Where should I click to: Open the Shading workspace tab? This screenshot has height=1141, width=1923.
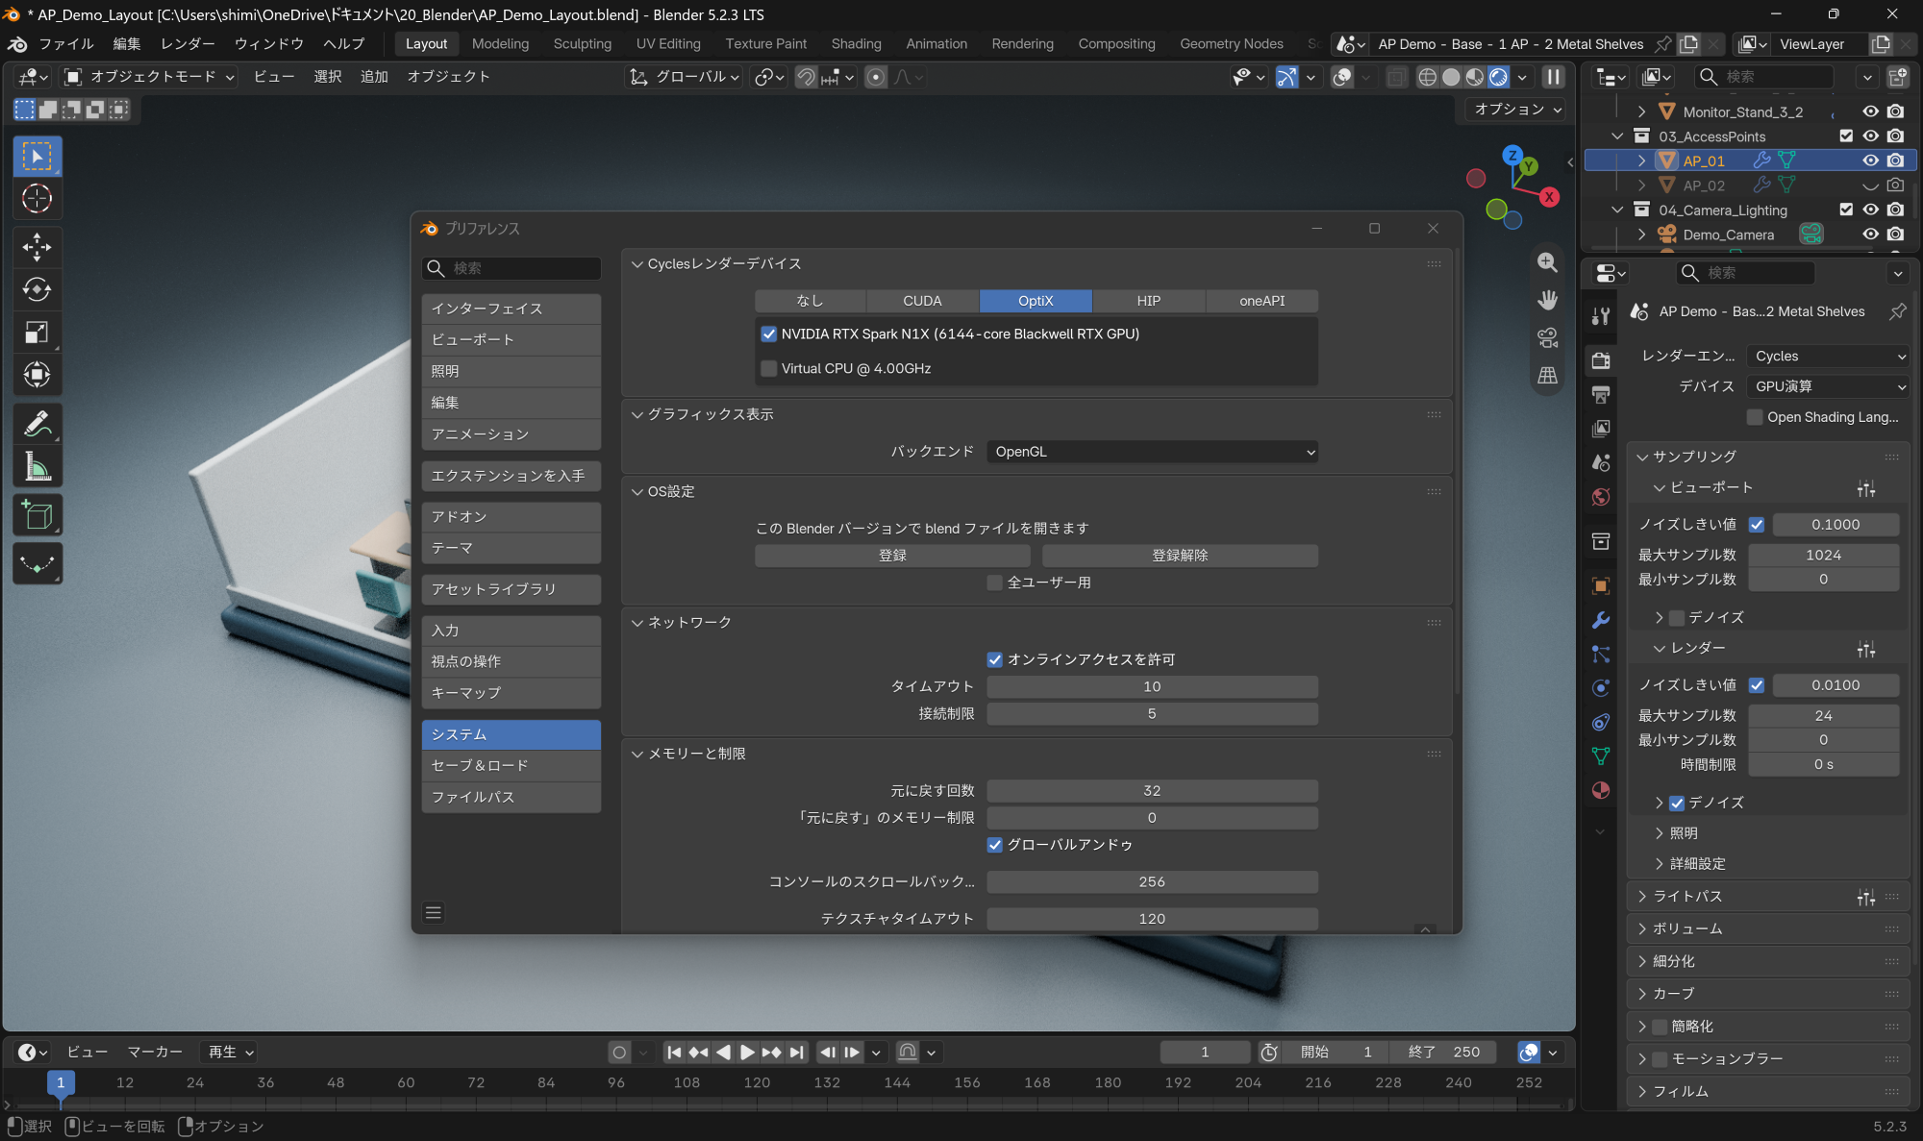856,44
